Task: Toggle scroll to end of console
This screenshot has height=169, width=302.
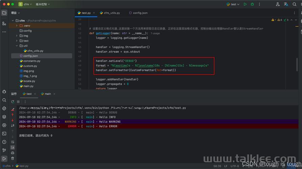Action: click(x=13, y=147)
